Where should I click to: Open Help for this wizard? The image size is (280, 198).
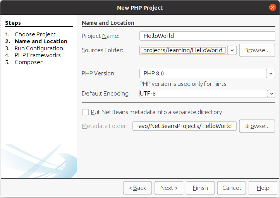[263, 188]
